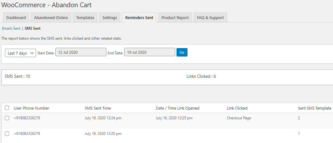Image resolution: width=333 pixels, height=143 pixels.
Task: Go to the Settings tab
Action: coord(110,17)
